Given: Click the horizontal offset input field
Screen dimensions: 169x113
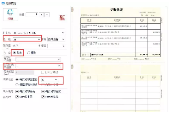Looking at the screenshot, I should 30,46.
